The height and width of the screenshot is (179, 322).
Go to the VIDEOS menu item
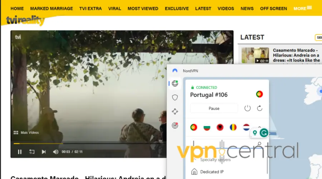coord(226,9)
